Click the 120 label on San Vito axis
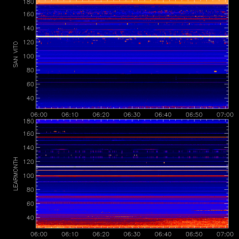 click(28, 42)
